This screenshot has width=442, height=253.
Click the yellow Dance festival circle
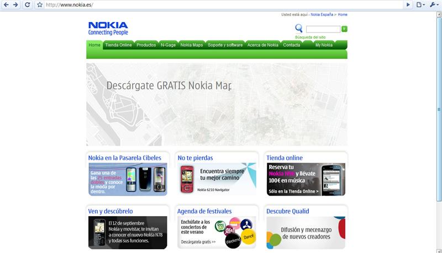pos(249,236)
